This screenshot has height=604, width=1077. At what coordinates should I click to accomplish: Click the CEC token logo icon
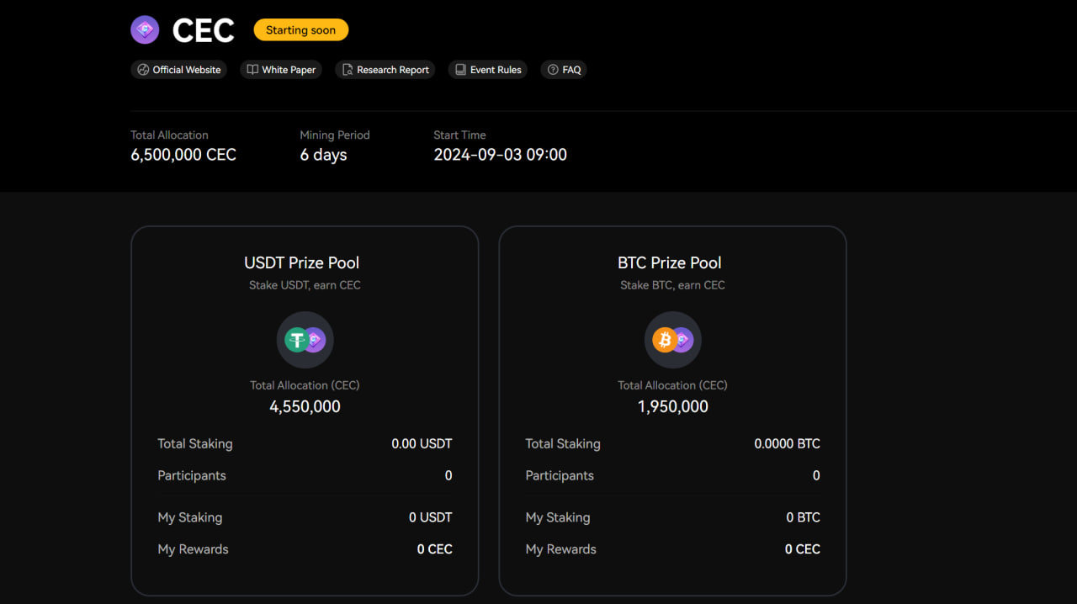click(x=145, y=30)
